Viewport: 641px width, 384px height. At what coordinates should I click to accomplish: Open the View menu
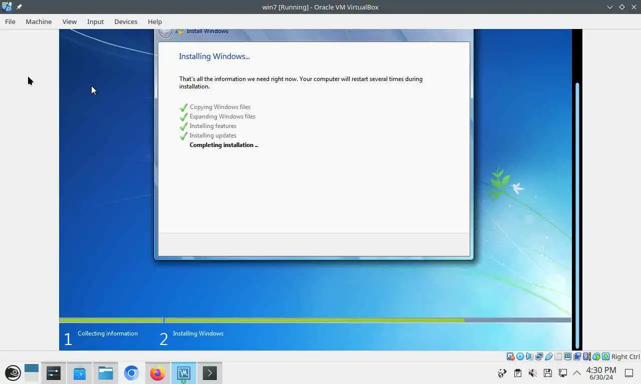click(x=69, y=21)
